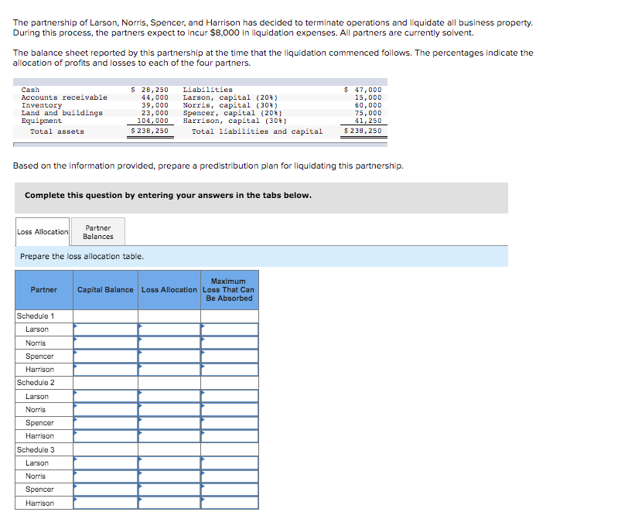Image resolution: width=635 pixels, height=512 pixels.
Task: Click Larson's Maximum Loss field in Schedule 3
Action: point(230,463)
